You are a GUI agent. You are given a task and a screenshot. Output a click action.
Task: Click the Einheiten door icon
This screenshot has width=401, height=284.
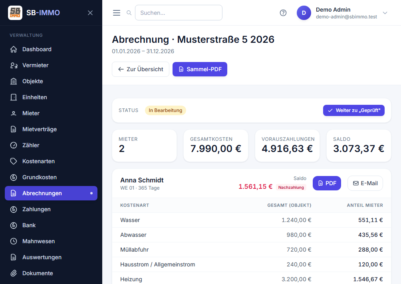point(14,97)
